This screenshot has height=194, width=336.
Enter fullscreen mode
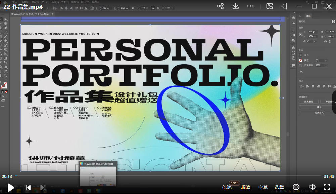tap(327, 187)
